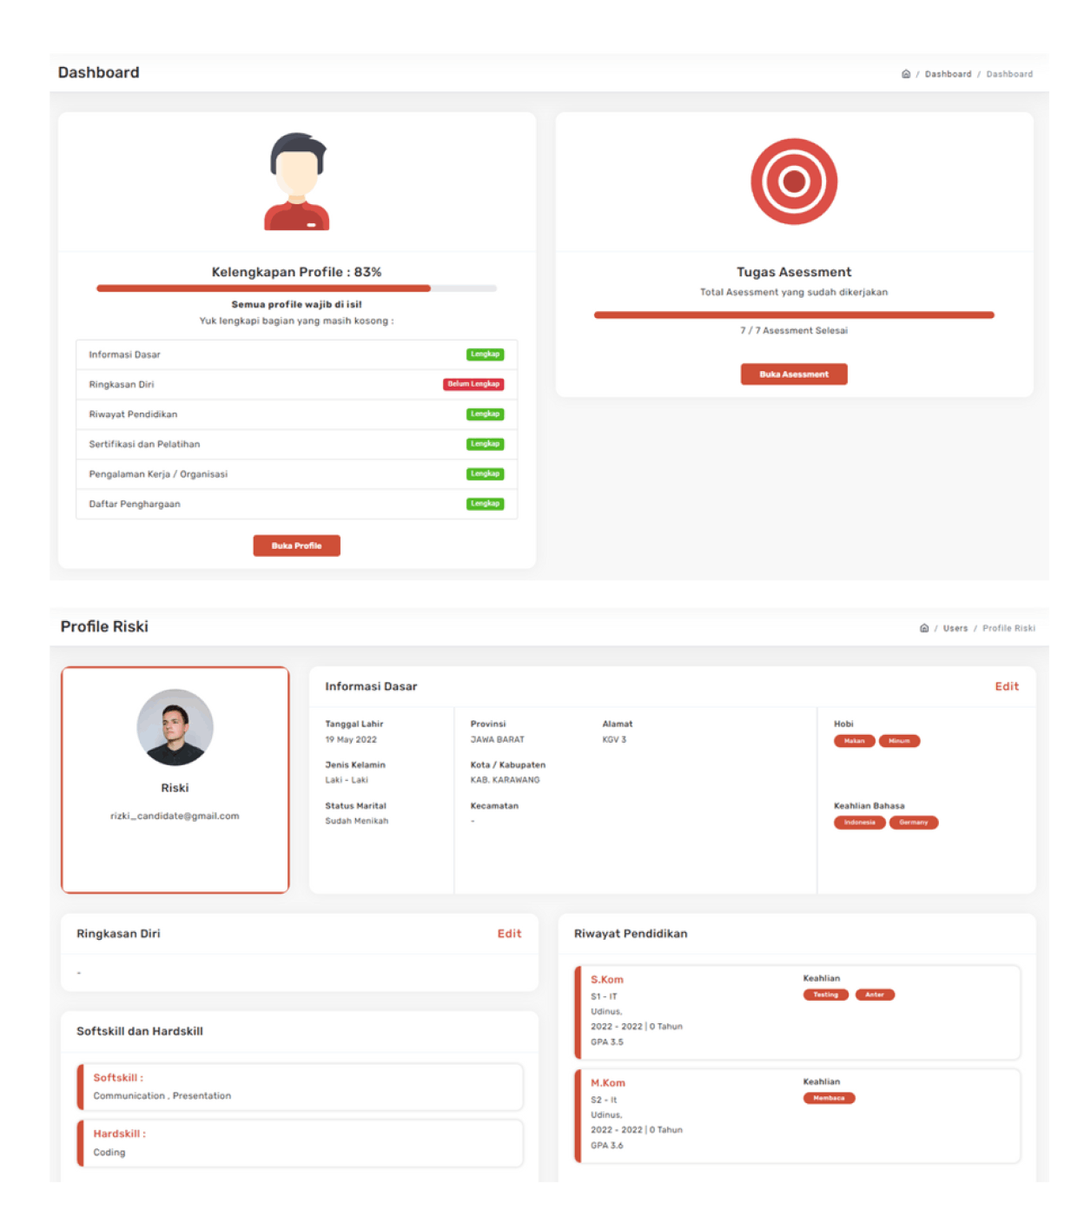Edit the Ringkasan Diri section
Viewport: 1091px width, 1217px height.
(509, 934)
